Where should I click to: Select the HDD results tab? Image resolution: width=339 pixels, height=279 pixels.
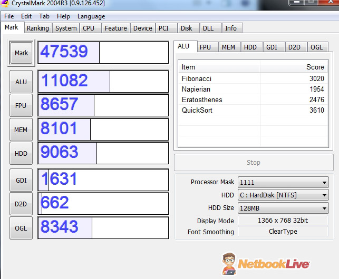252,47
